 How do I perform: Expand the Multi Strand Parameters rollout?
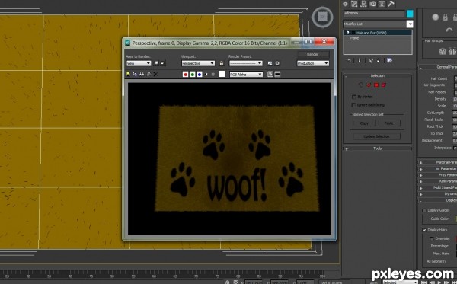tap(438, 187)
